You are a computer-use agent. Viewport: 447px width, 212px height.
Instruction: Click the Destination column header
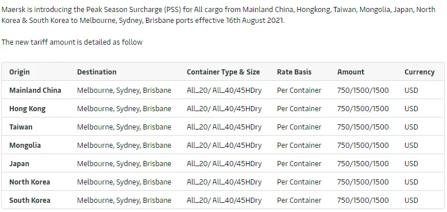point(97,72)
